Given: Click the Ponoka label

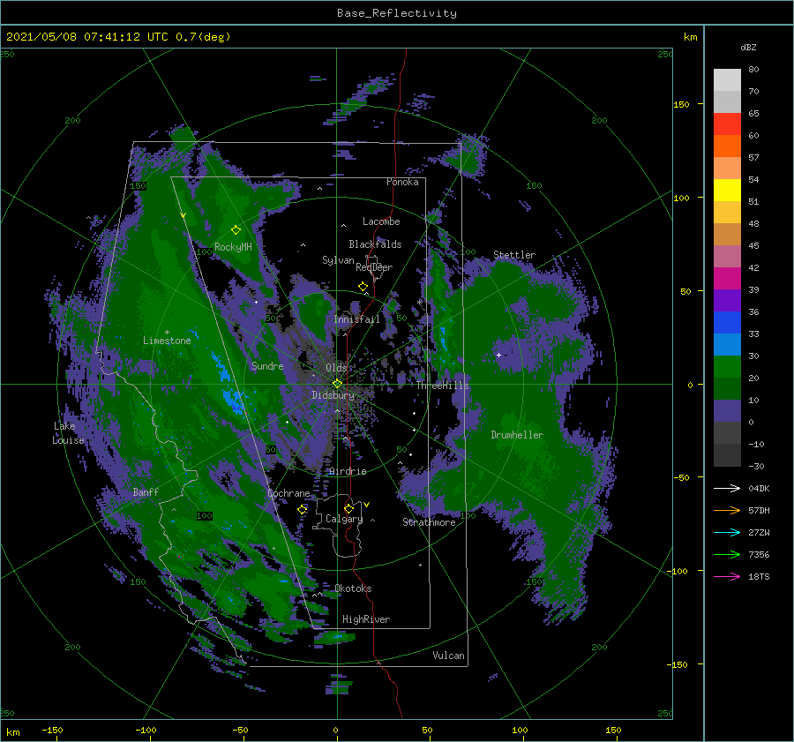Looking at the screenshot, I should [402, 182].
